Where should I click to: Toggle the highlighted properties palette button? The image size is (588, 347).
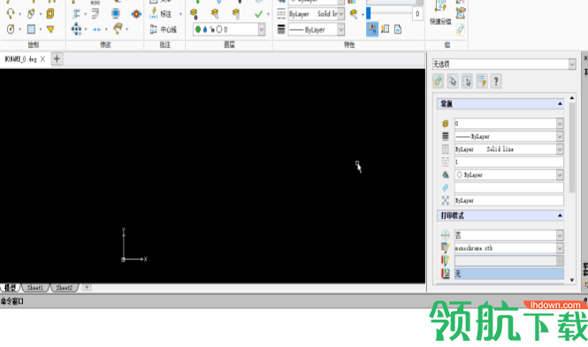pos(372,29)
